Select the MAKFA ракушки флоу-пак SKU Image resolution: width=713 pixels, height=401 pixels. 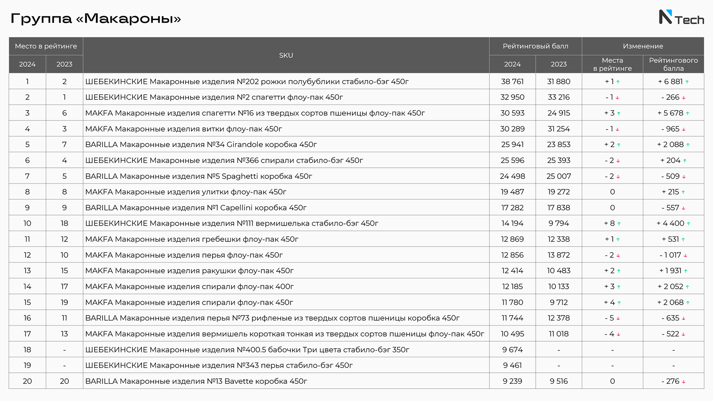pos(189,271)
